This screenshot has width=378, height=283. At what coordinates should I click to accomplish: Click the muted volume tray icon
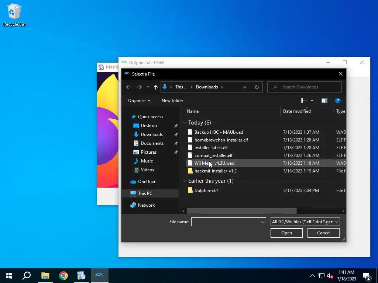pyautogui.click(x=330, y=276)
